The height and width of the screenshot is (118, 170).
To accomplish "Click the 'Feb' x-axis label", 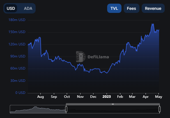I will (x=120, y=97).
